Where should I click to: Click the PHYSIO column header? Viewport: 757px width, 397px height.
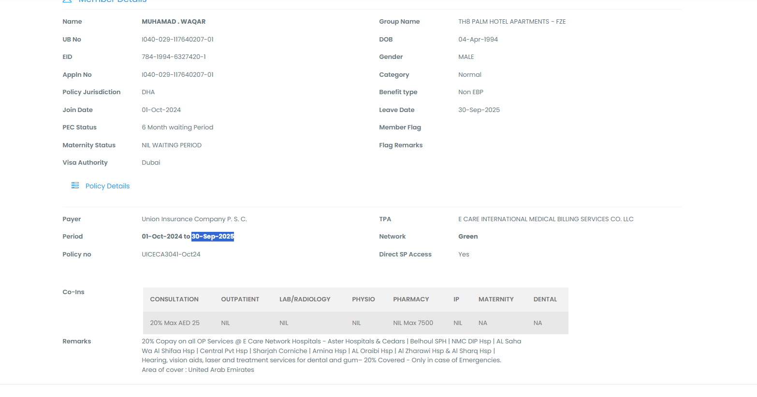364,299
